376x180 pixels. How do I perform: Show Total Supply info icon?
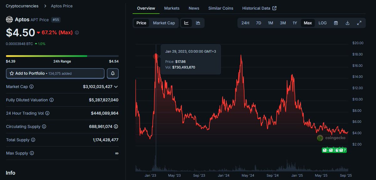pyautogui.click(x=33, y=140)
